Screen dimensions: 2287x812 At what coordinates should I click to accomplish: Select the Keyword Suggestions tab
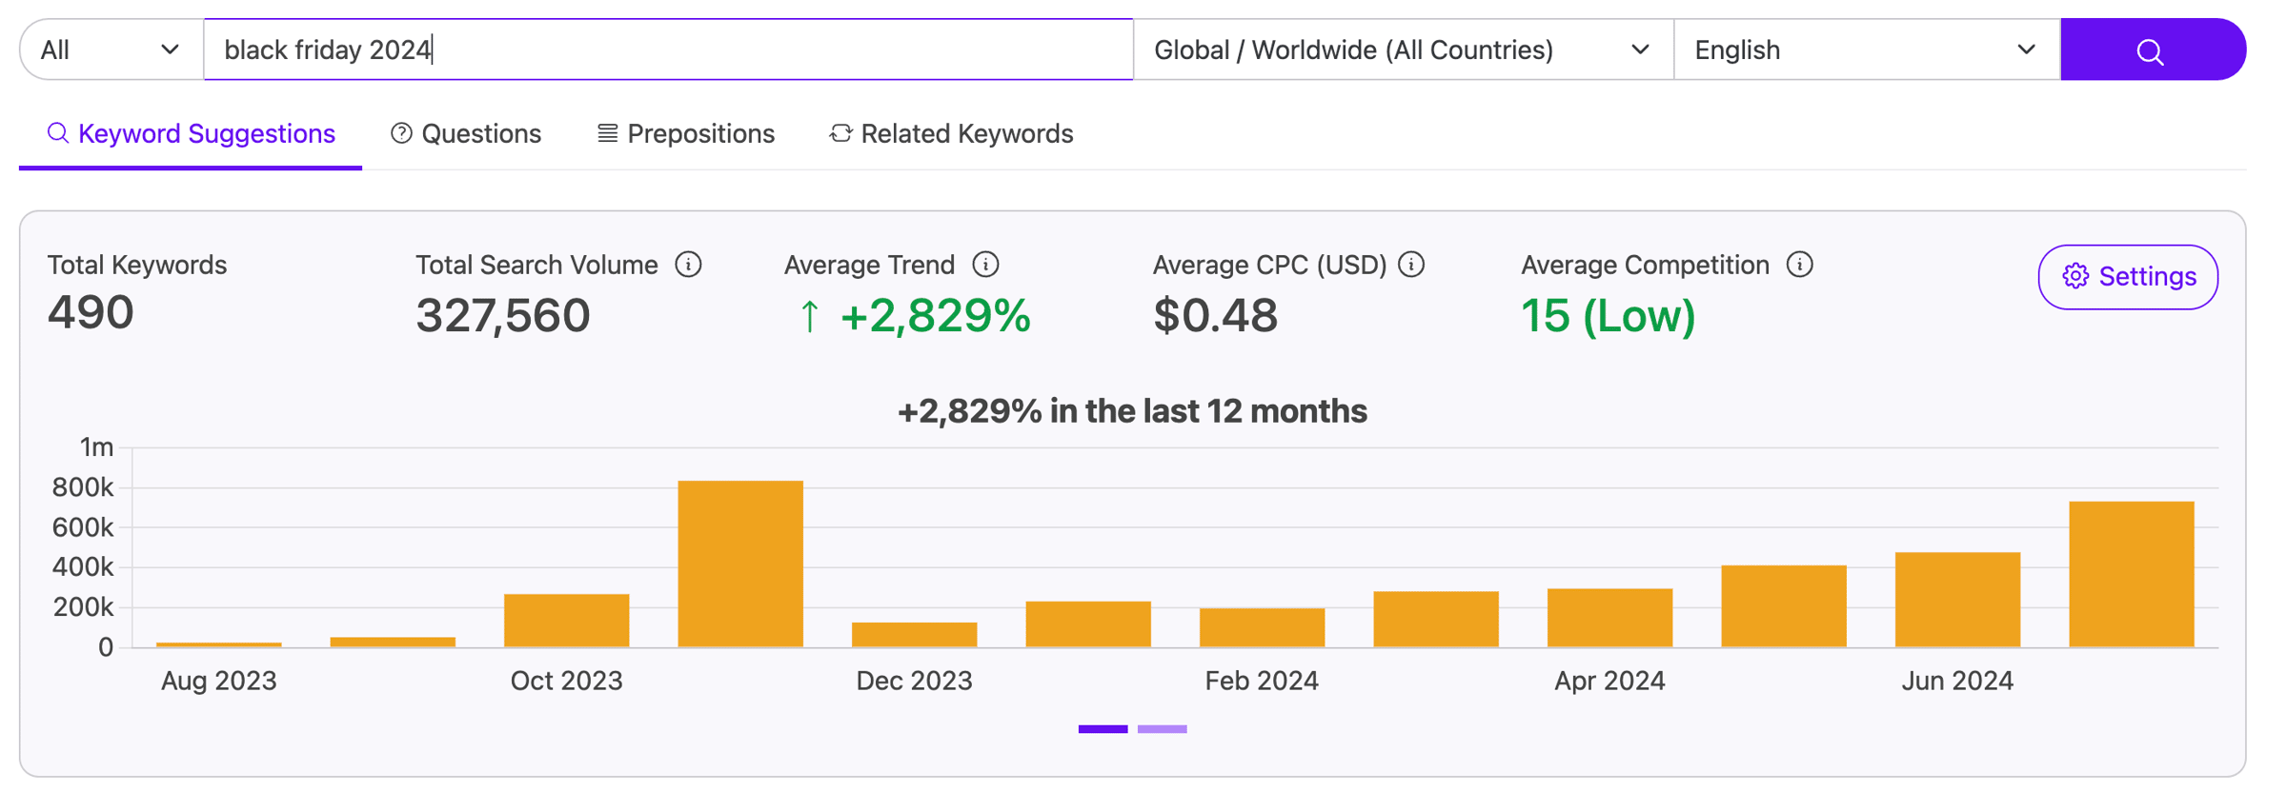[191, 134]
